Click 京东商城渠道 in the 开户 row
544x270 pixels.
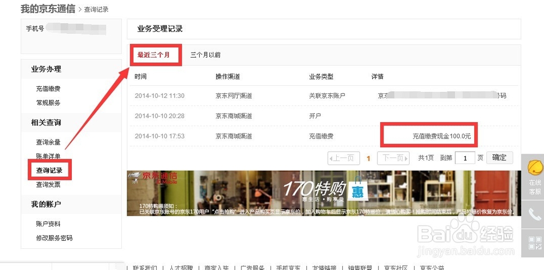point(234,116)
